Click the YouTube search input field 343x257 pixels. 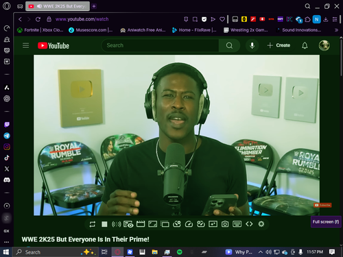(160, 45)
